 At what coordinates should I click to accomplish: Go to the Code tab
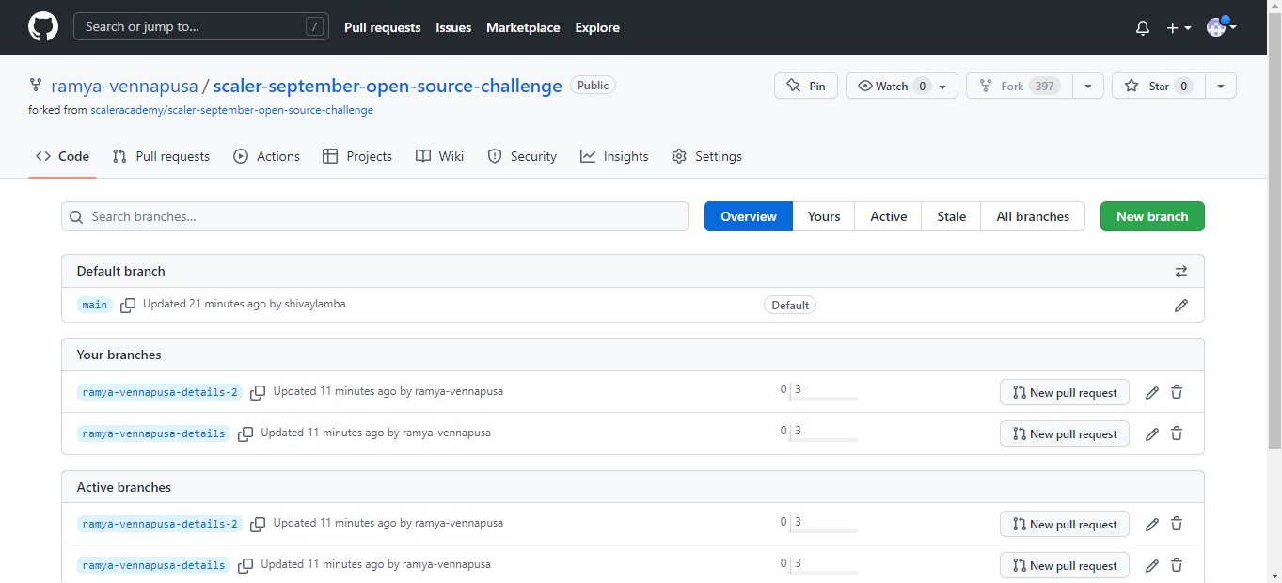pos(62,156)
